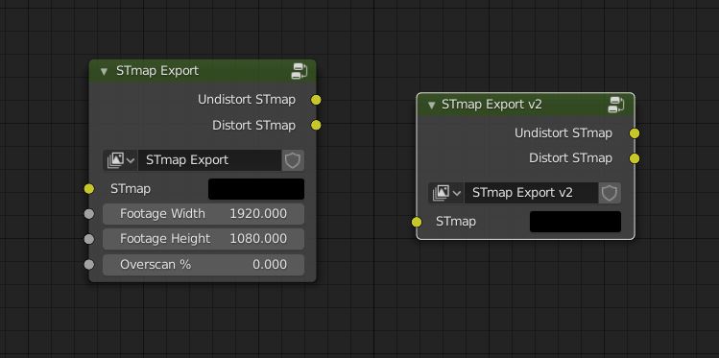
Task: Toggle fake user shield on STmap Export v2
Action: pyautogui.click(x=610, y=193)
